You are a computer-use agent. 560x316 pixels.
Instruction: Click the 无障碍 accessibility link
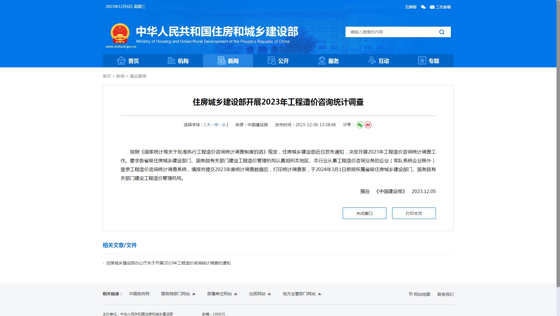coord(410,7)
